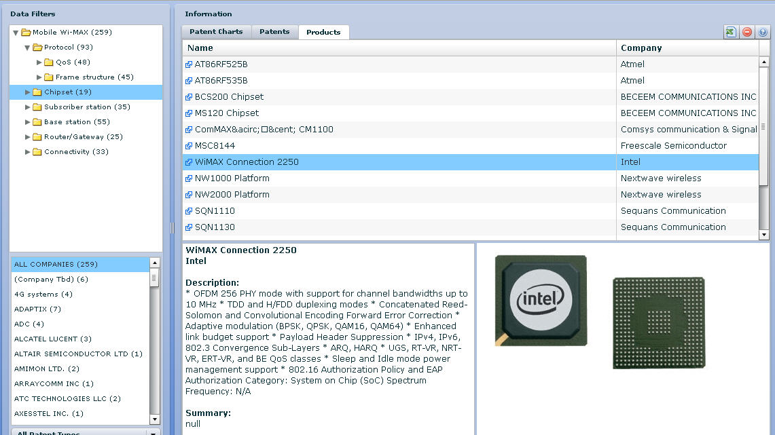Click the link icon beside AT86RF525B
The image size is (775, 435).
tap(189, 64)
